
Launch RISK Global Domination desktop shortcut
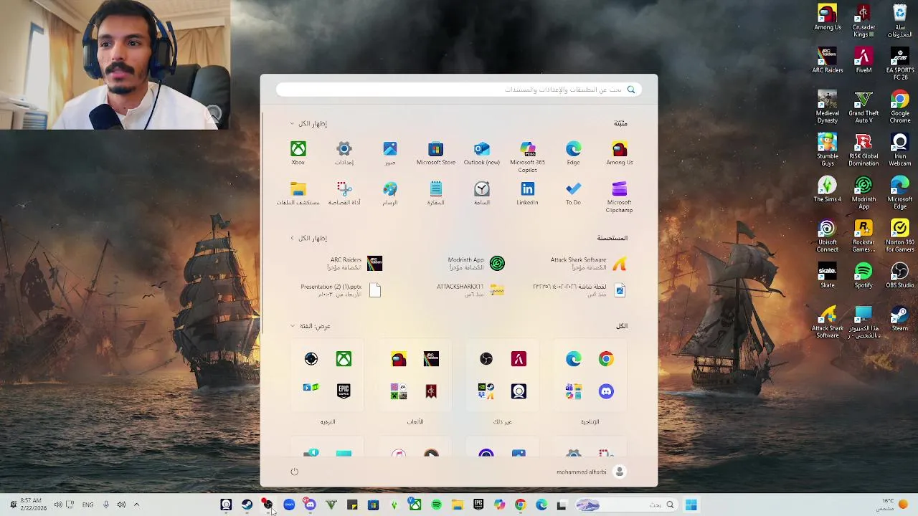[x=863, y=150]
